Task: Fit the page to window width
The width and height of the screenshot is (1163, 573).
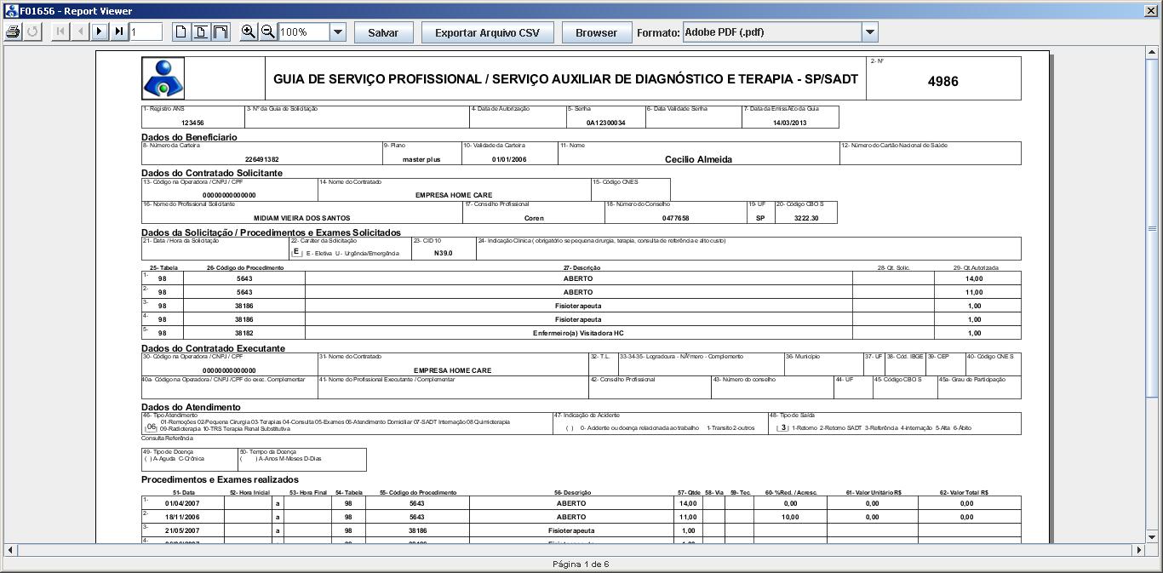Action: (221, 32)
